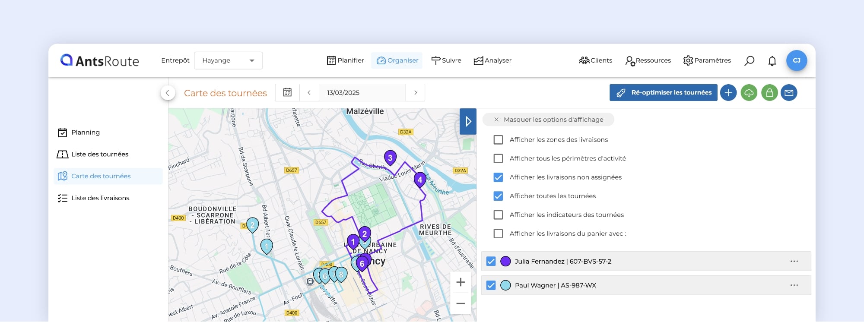Enable 'Afficher les zones des livraisons' checkbox
Image resolution: width=864 pixels, height=322 pixels.
pyautogui.click(x=498, y=140)
